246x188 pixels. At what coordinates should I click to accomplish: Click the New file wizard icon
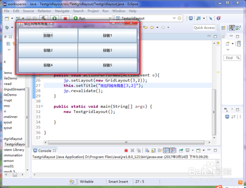point(7,18)
